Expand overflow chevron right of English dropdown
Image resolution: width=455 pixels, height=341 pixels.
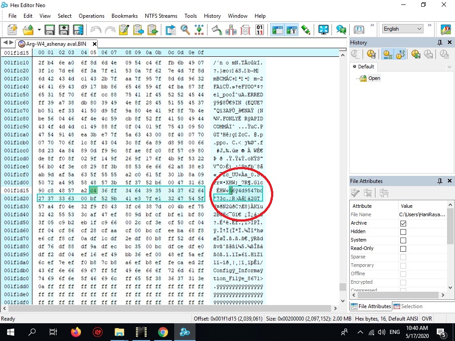[430, 25]
